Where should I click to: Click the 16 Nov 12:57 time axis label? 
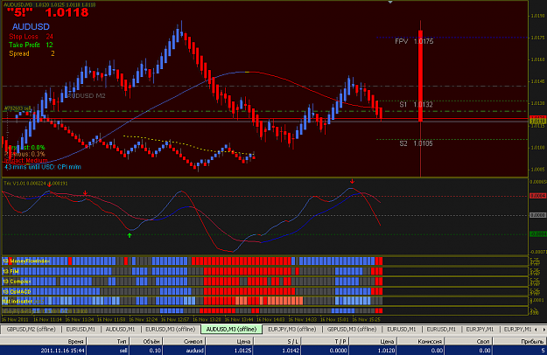(175, 319)
